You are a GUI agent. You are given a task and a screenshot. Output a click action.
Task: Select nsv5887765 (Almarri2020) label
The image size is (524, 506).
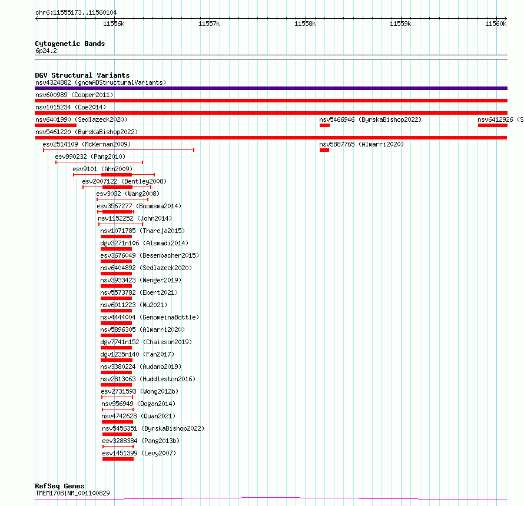362,144
